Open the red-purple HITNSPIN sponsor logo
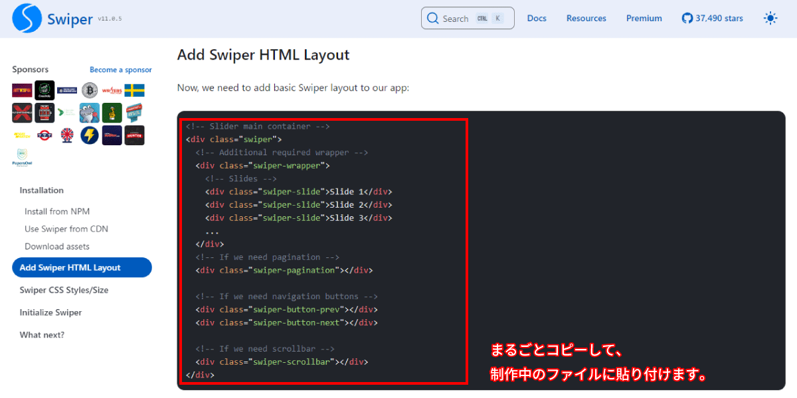 (x=22, y=90)
